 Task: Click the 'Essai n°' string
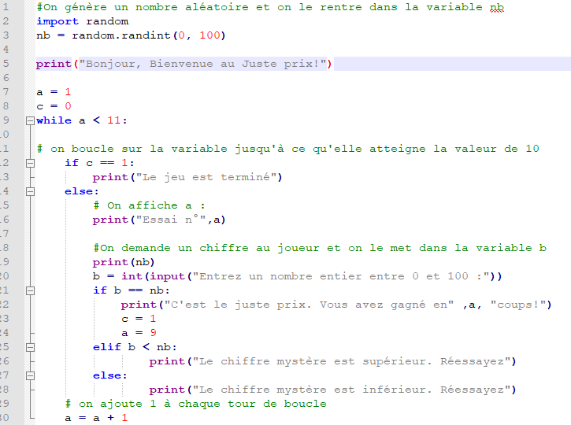pyautogui.click(x=171, y=220)
